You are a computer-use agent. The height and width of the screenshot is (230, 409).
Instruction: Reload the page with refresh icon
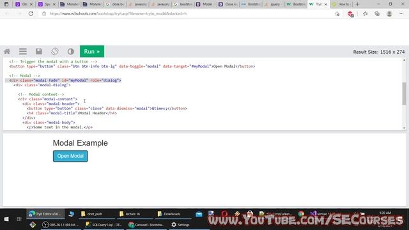31,13
